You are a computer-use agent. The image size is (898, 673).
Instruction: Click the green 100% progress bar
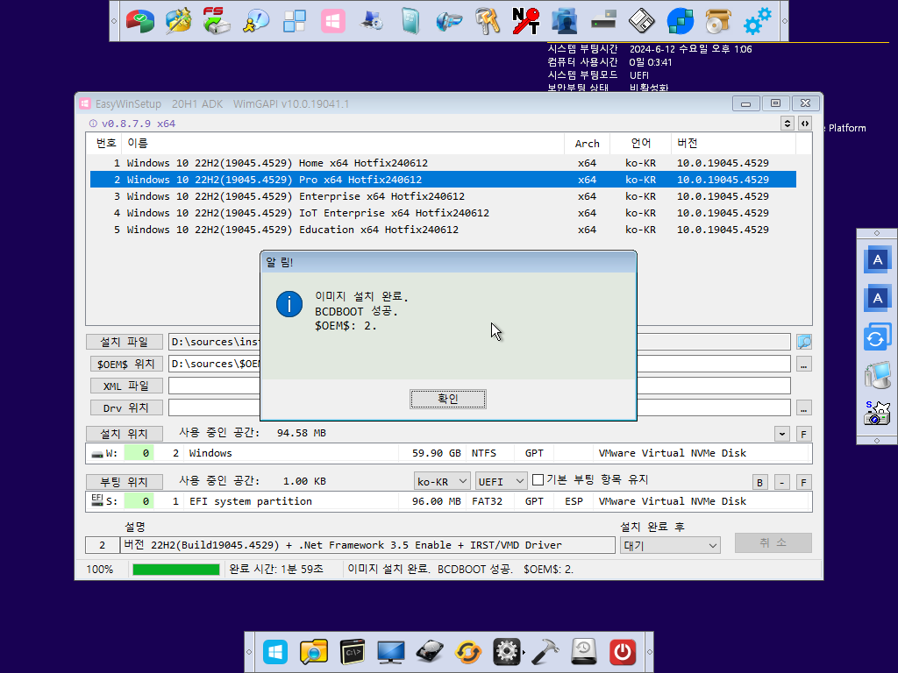176,570
